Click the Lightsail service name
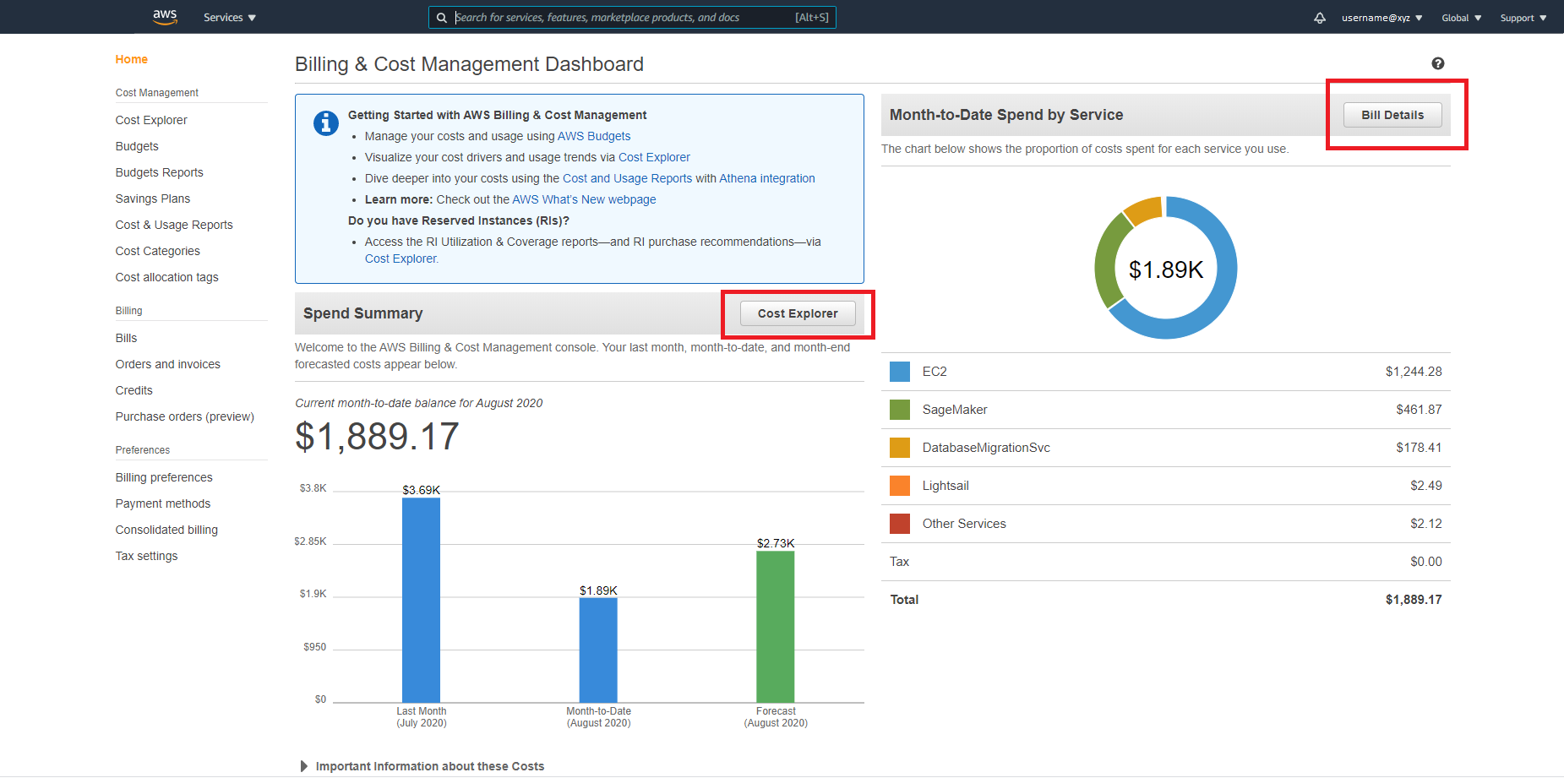This screenshot has height=778, width=1564. click(945, 486)
